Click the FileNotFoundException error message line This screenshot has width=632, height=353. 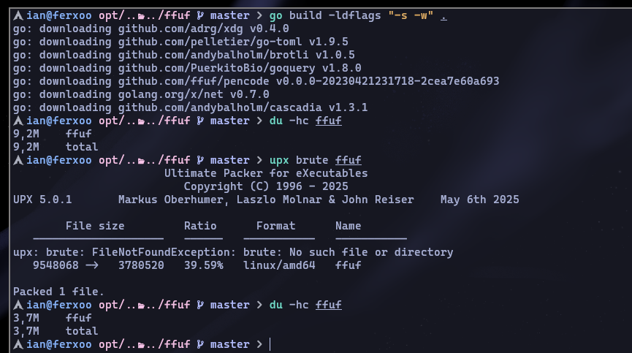233,253
